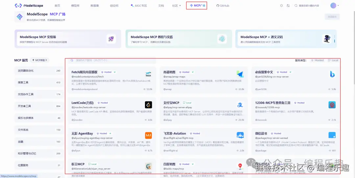Select the 位置服务 category
Screen dimensions: 355x178
pos(39,165)
